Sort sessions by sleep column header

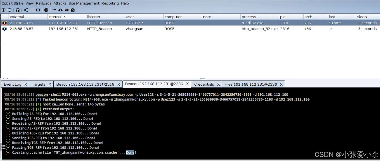point(368,17)
